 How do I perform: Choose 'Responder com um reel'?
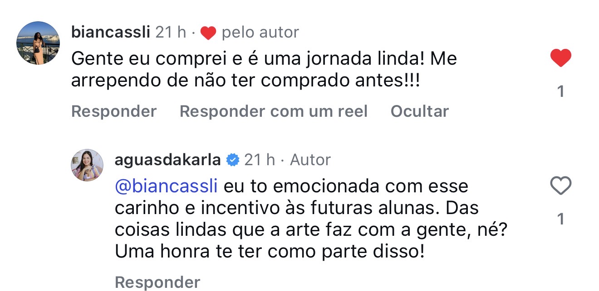[x=273, y=111]
